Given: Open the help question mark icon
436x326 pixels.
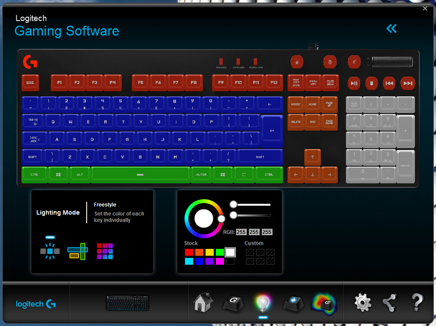Looking at the screenshot, I should [417, 302].
